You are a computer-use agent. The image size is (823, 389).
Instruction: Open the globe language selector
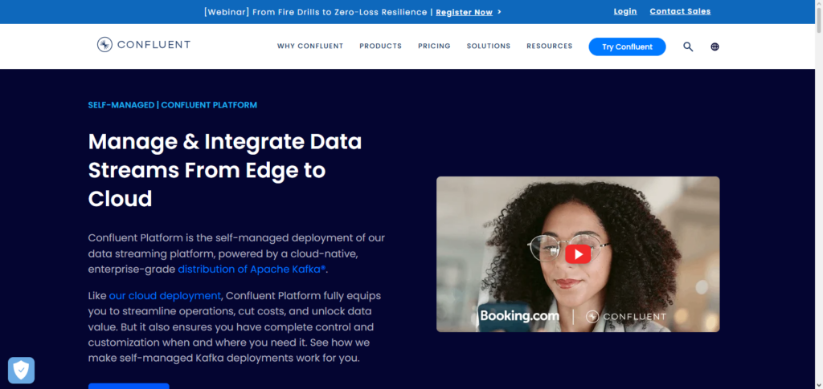click(x=714, y=47)
